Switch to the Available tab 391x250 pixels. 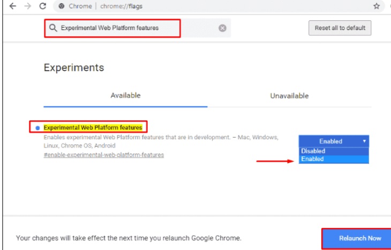pos(125,95)
